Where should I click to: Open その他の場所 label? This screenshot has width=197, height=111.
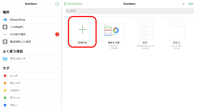18,34
